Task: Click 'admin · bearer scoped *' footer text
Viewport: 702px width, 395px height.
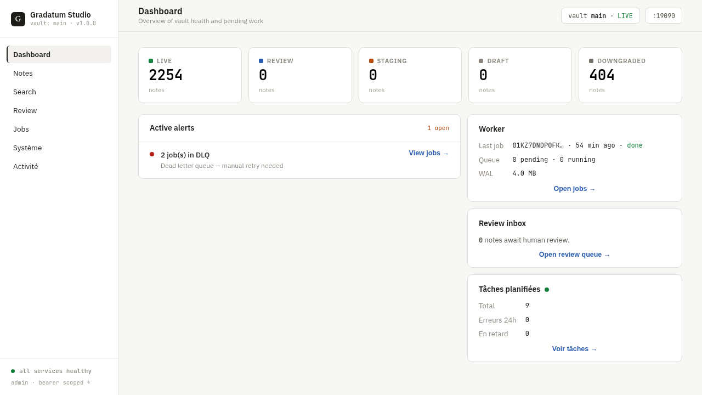Action: point(50,383)
